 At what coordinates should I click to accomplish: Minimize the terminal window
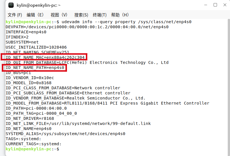click(206, 5)
